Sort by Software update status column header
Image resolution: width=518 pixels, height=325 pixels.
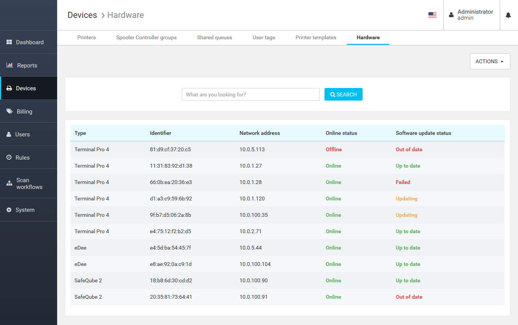tap(423, 133)
